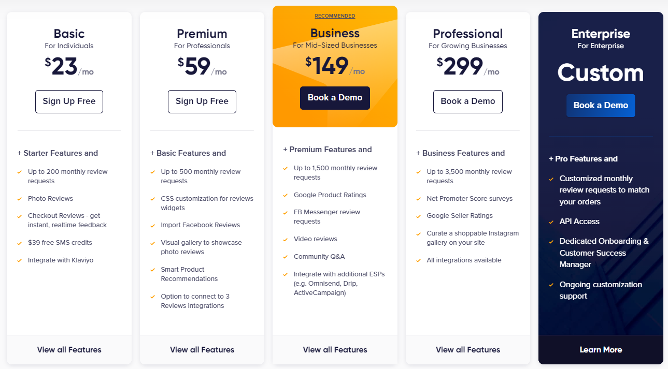Click the checkmark beside Import Facebook Reviews
Screen dimensions: 668x369
(x=152, y=225)
